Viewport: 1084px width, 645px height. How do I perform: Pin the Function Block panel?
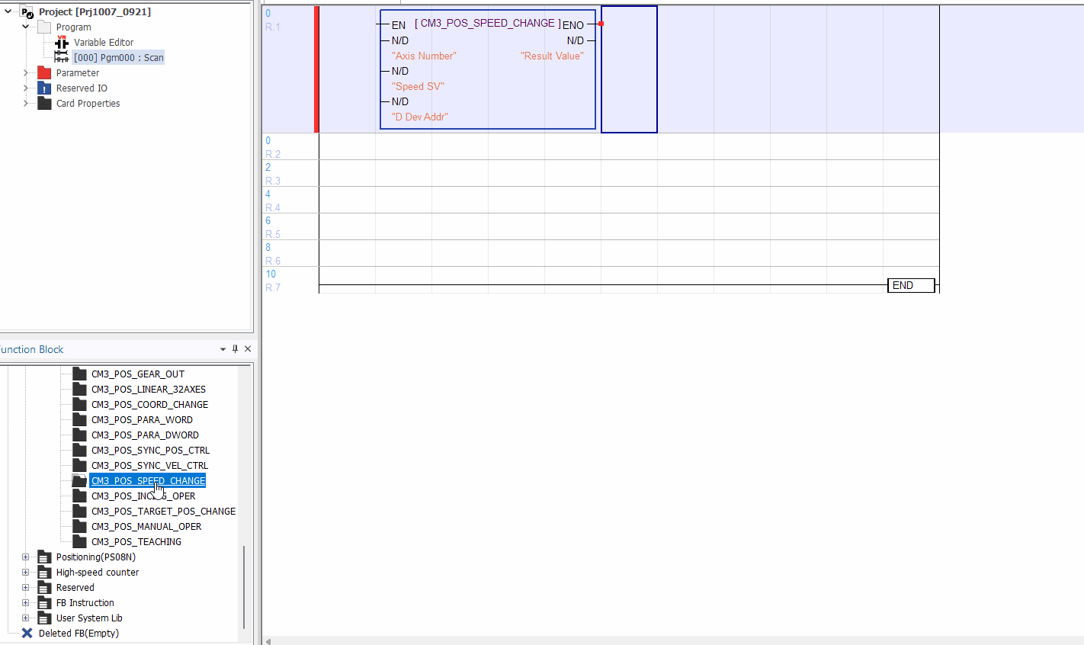[235, 349]
